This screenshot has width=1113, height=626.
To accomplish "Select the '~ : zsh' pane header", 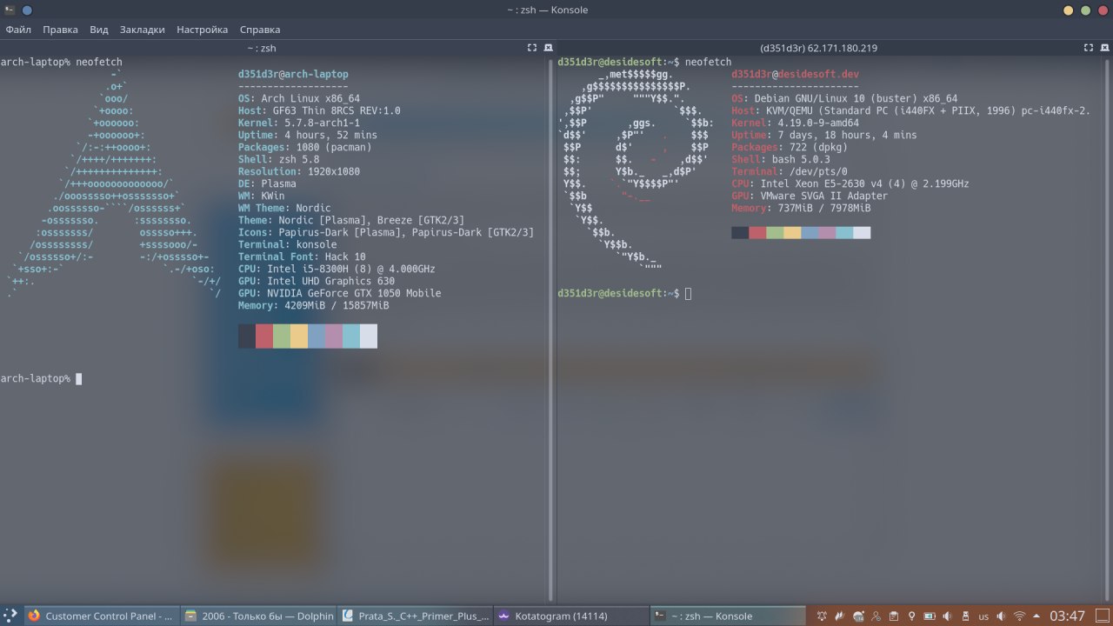I will pyautogui.click(x=262, y=48).
